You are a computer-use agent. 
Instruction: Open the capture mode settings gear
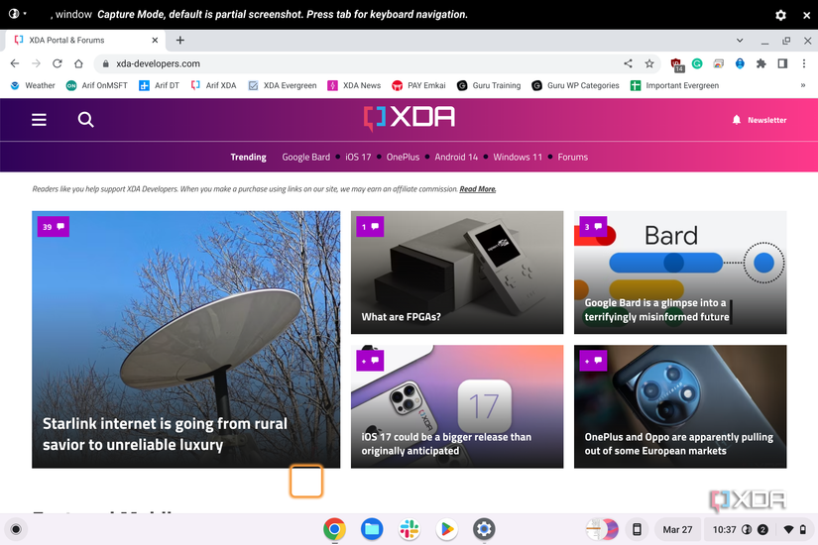[780, 15]
